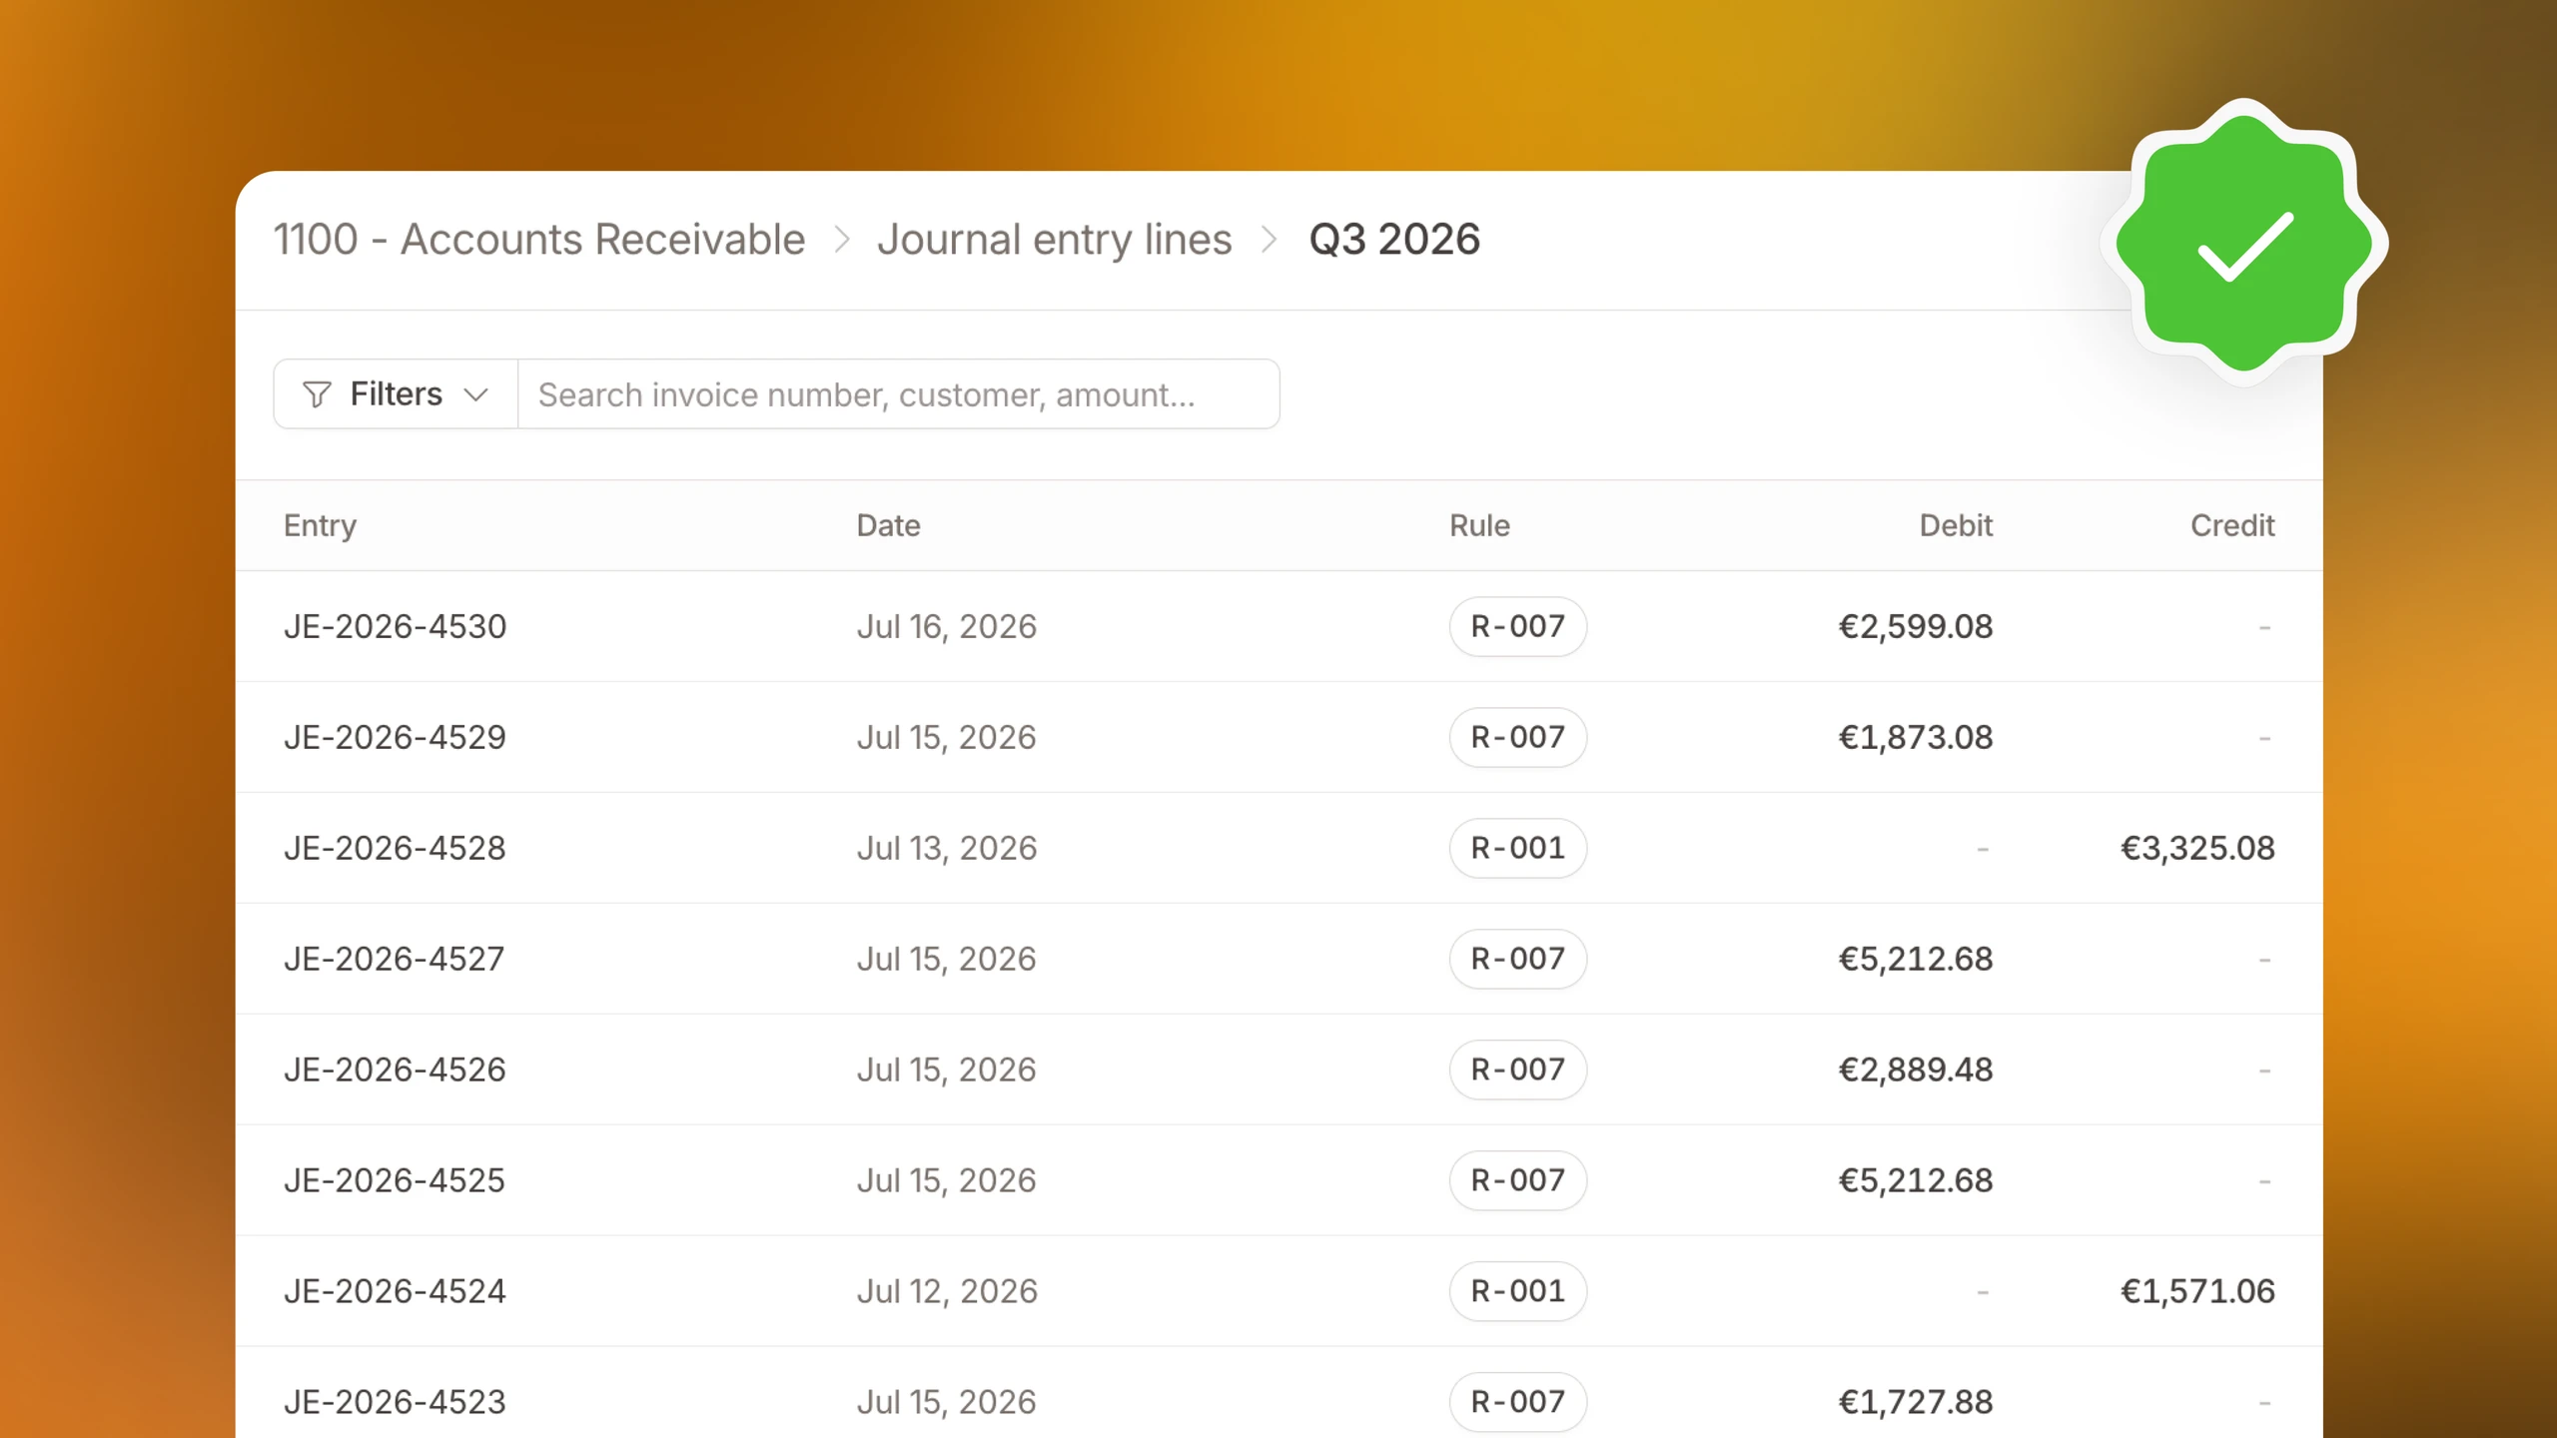Viewport: 2557px width, 1438px height.
Task: Go to 1100 - Accounts Receivable breadcrumb
Action: (539, 240)
